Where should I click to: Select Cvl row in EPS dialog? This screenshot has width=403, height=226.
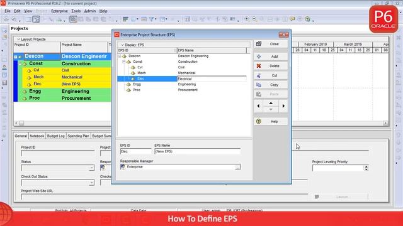click(x=182, y=67)
